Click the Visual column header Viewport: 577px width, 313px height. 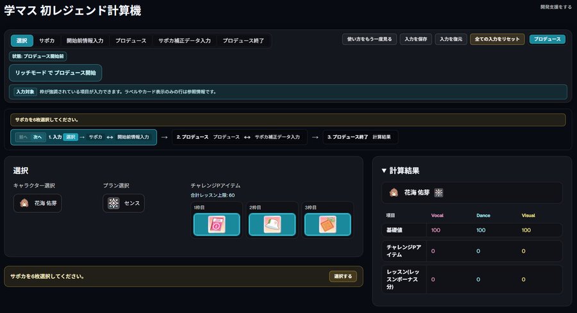coord(528,216)
